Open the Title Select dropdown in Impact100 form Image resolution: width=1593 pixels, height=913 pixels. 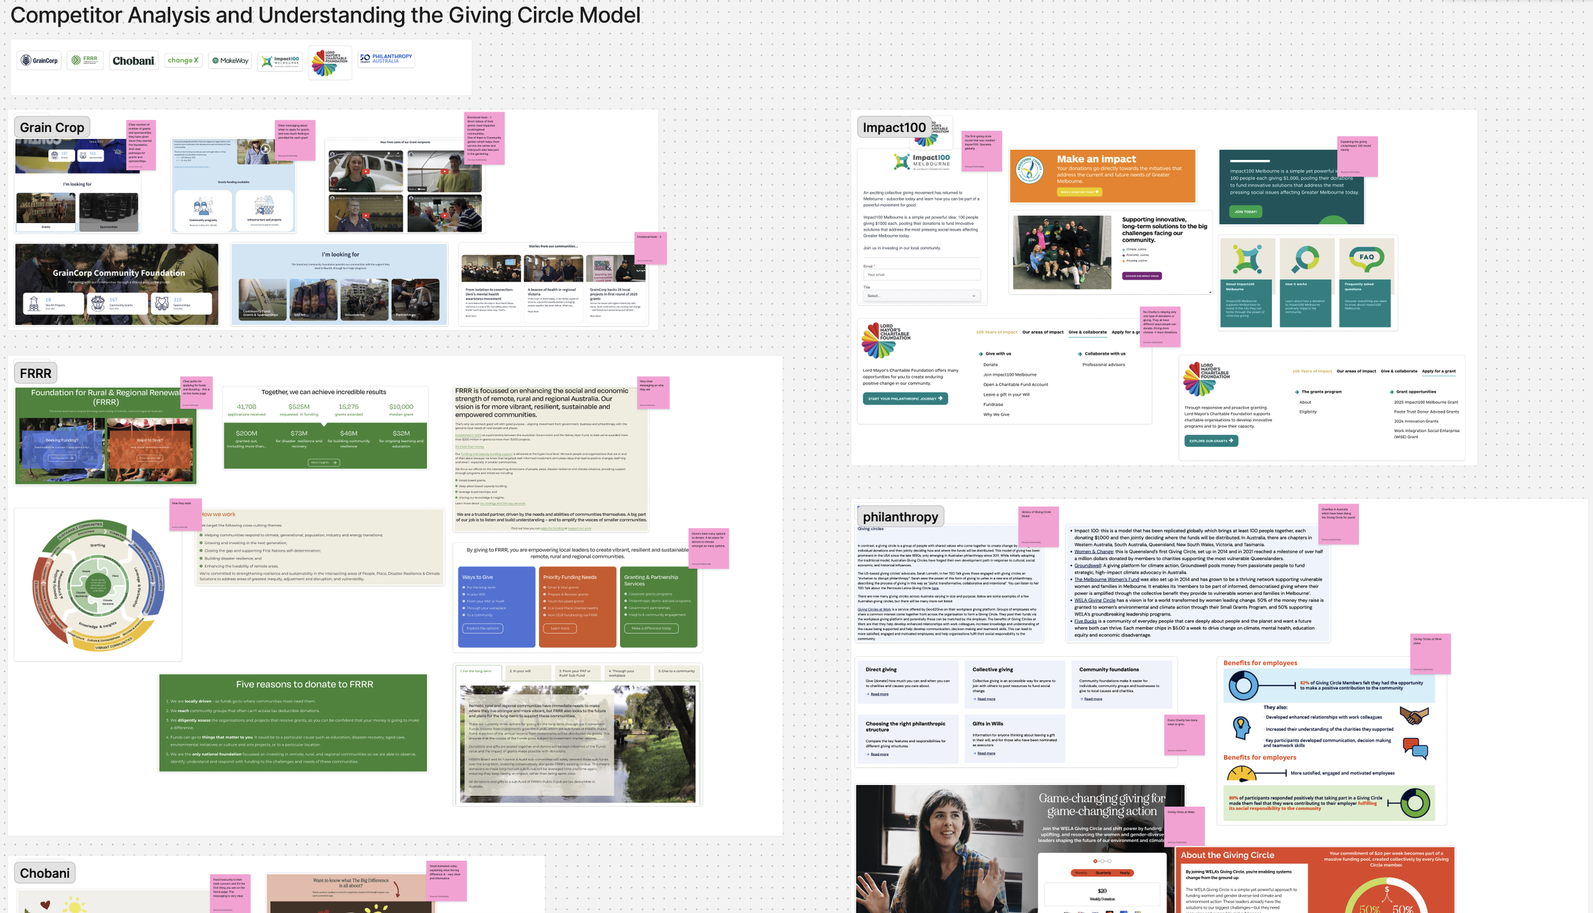point(921,296)
